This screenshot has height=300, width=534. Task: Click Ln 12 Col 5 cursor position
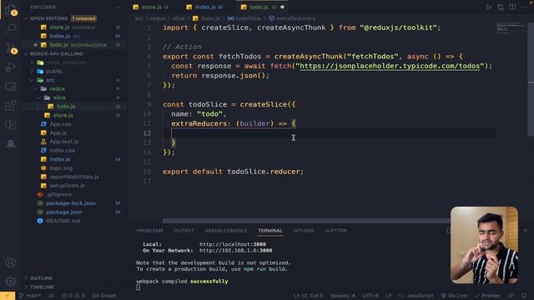pyautogui.click(x=308, y=296)
